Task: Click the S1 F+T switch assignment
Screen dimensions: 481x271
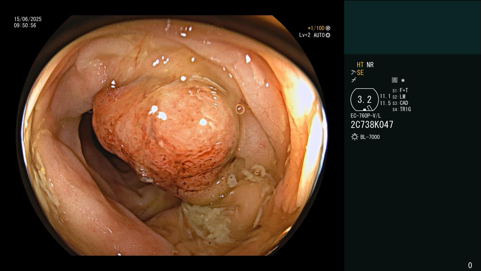Action: pos(400,90)
